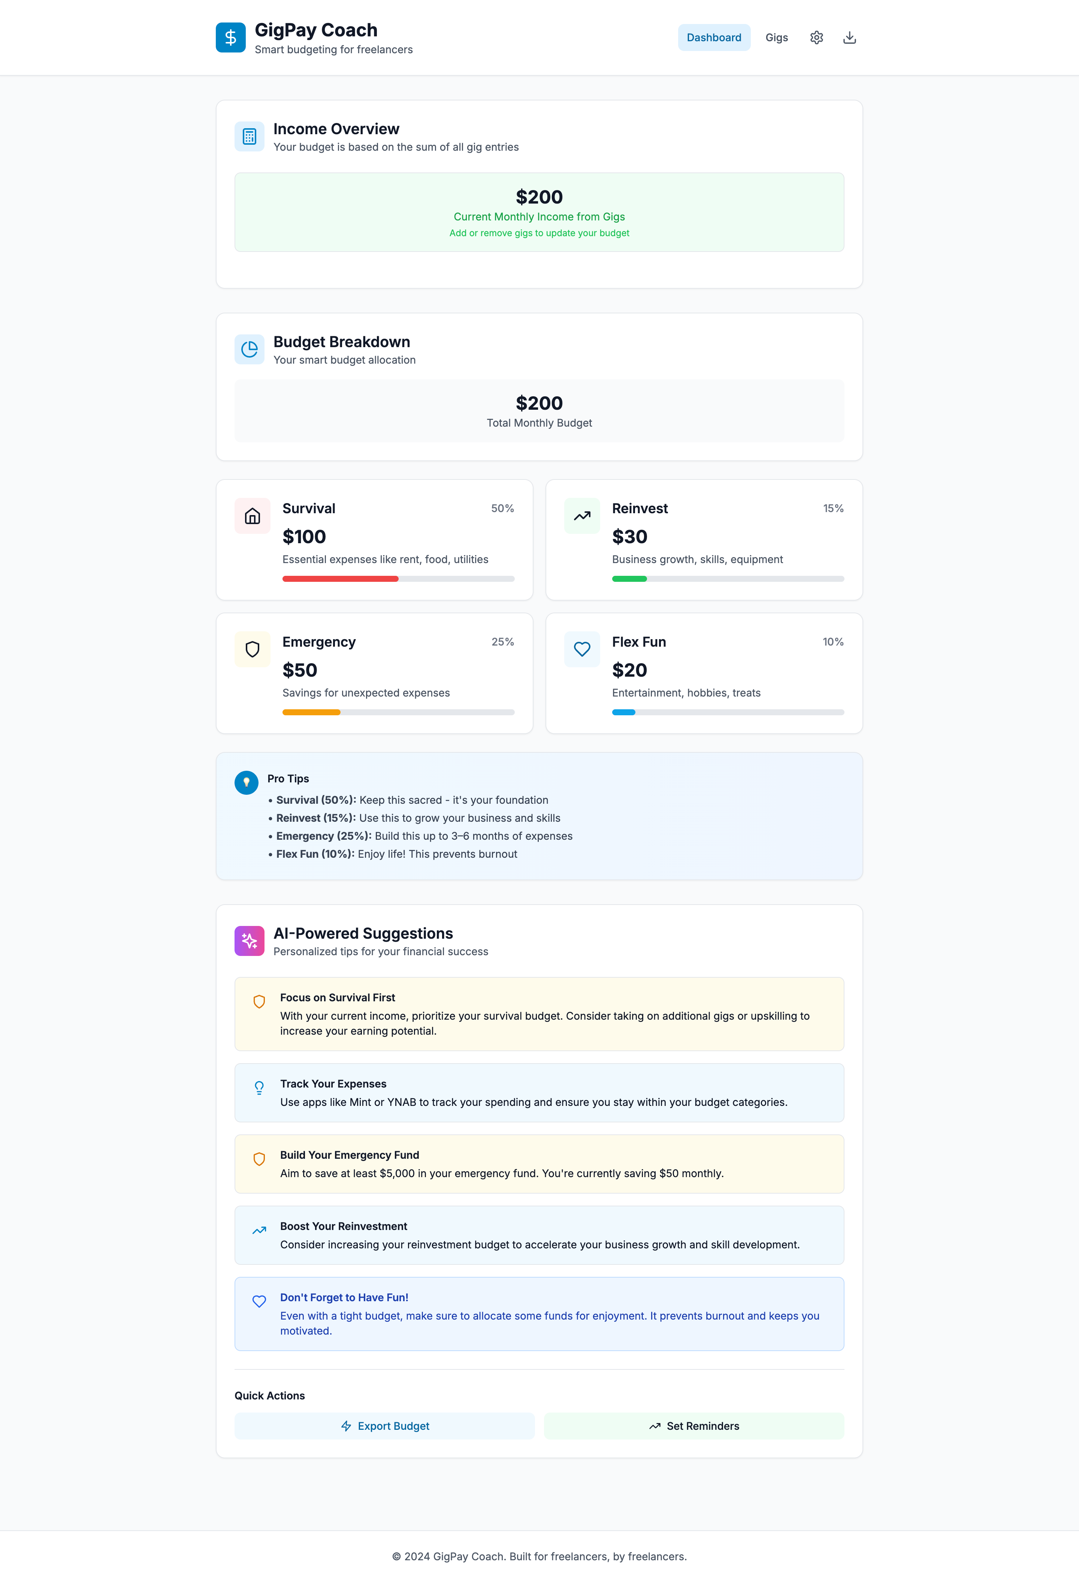The width and height of the screenshot is (1079, 1582).
Task: Click the trending-up icon on the Reinvest card
Action: pos(582,515)
